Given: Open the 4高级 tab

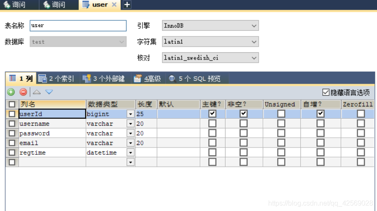Looking at the screenshot, I should pos(147,78).
